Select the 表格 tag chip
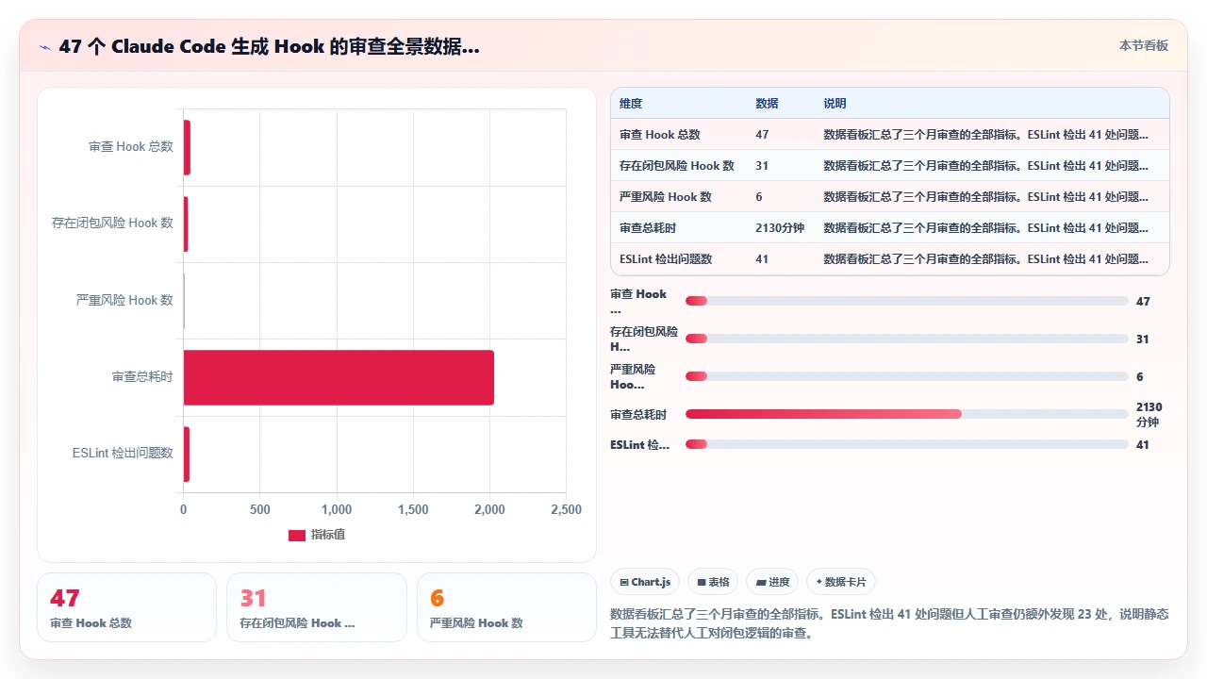The height and width of the screenshot is (679, 1207). click(712, 582)
